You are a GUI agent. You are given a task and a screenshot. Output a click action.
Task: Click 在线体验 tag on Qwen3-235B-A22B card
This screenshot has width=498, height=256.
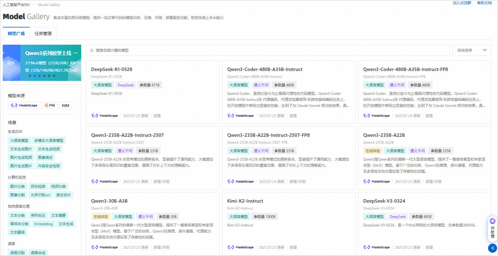click(373, 151)
